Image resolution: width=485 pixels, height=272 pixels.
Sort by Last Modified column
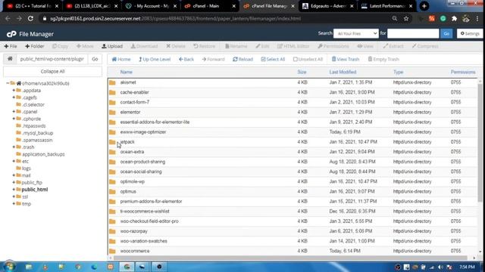343,72
